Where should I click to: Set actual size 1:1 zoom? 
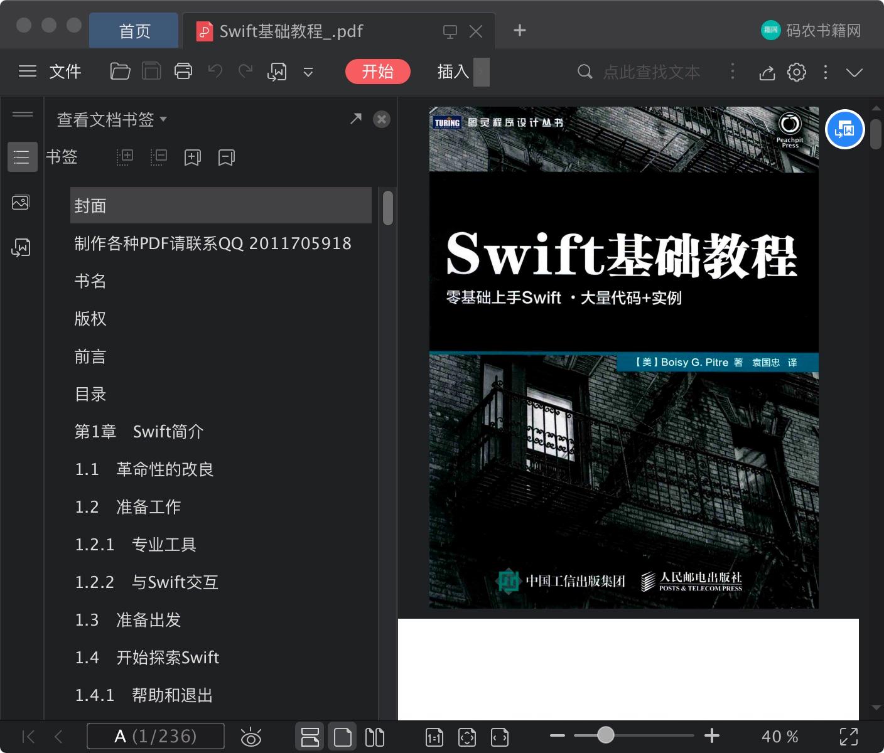coord(434,737)
